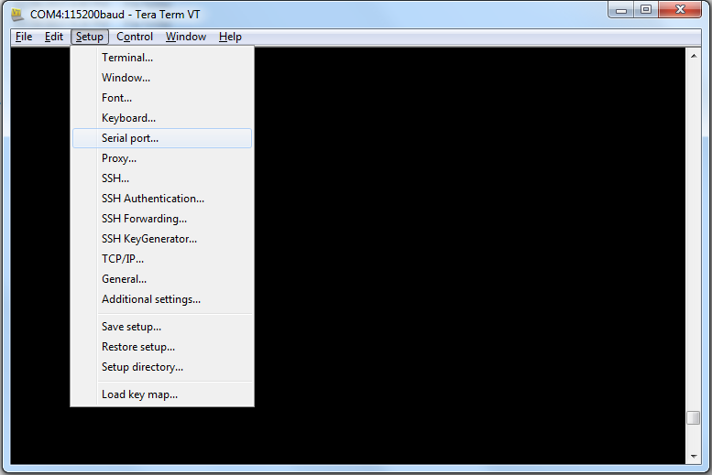Click the scrollbar up arrow
The width and height of the screenshot is (712, 475).
[x=694, y=56]
